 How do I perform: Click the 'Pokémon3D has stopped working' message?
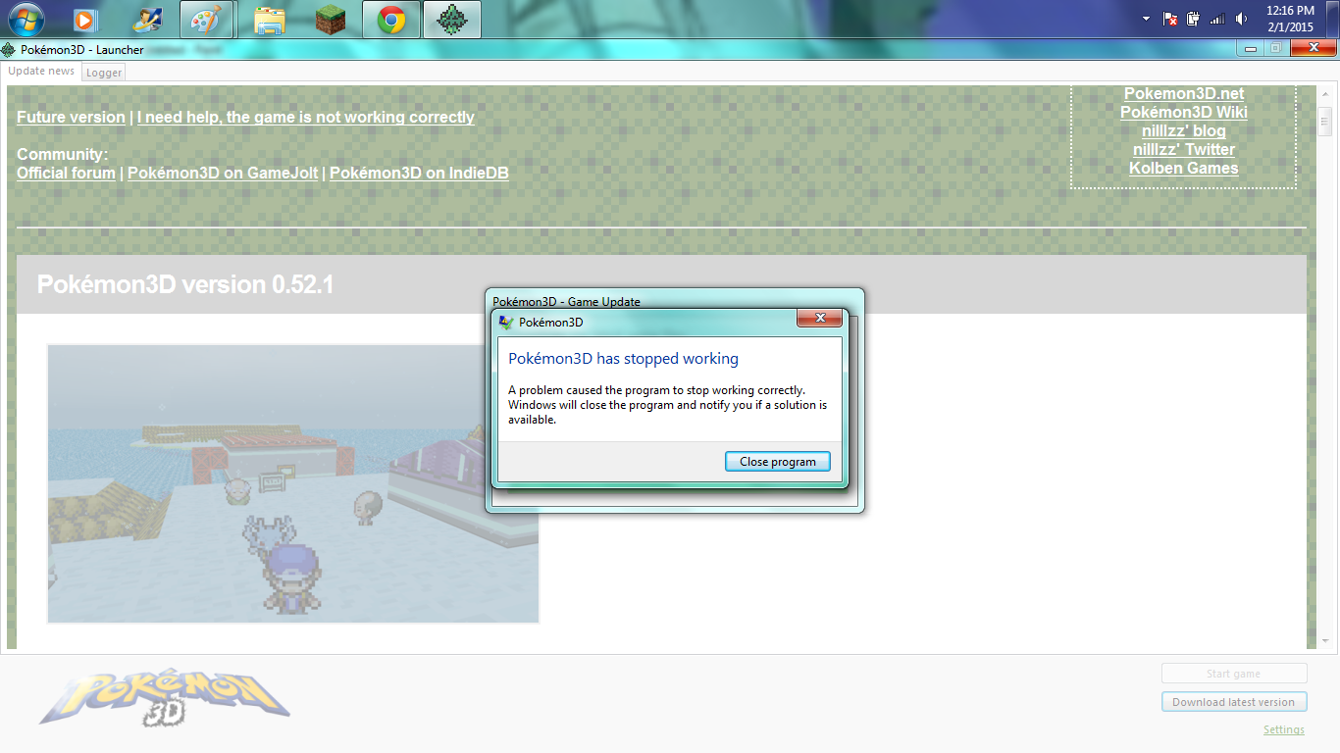(x=623, y=359)
